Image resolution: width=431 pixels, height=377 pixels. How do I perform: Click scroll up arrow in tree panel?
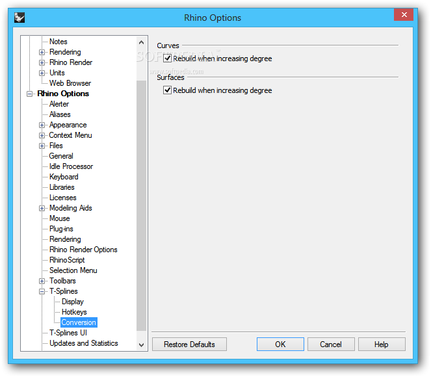142,42
